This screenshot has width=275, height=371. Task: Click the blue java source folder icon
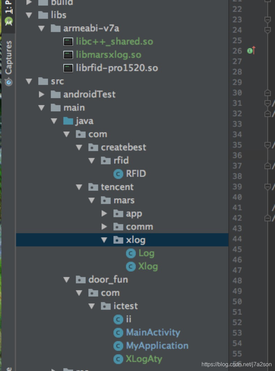68,121
